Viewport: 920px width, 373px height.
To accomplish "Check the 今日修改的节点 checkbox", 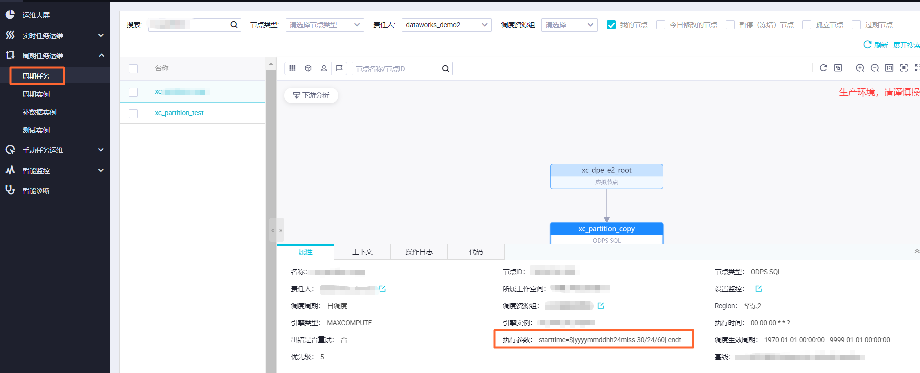I will [661, 25].
